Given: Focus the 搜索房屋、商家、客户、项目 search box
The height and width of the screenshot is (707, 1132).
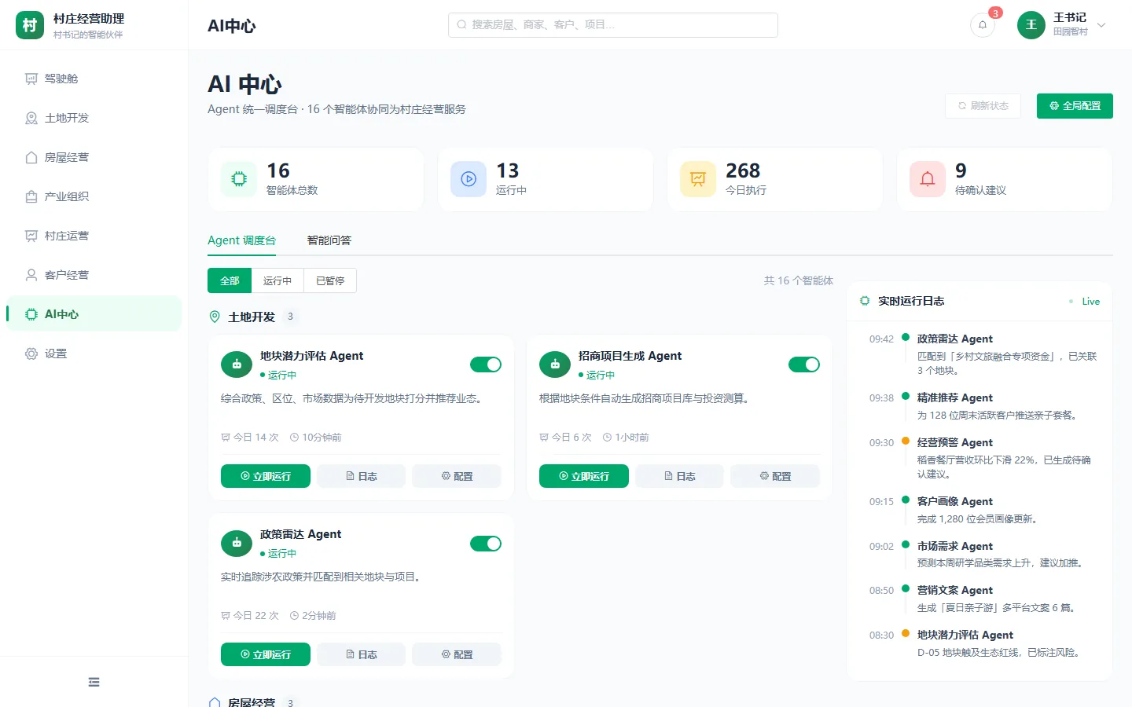Looking at the screenshot, I should point(613,25).
